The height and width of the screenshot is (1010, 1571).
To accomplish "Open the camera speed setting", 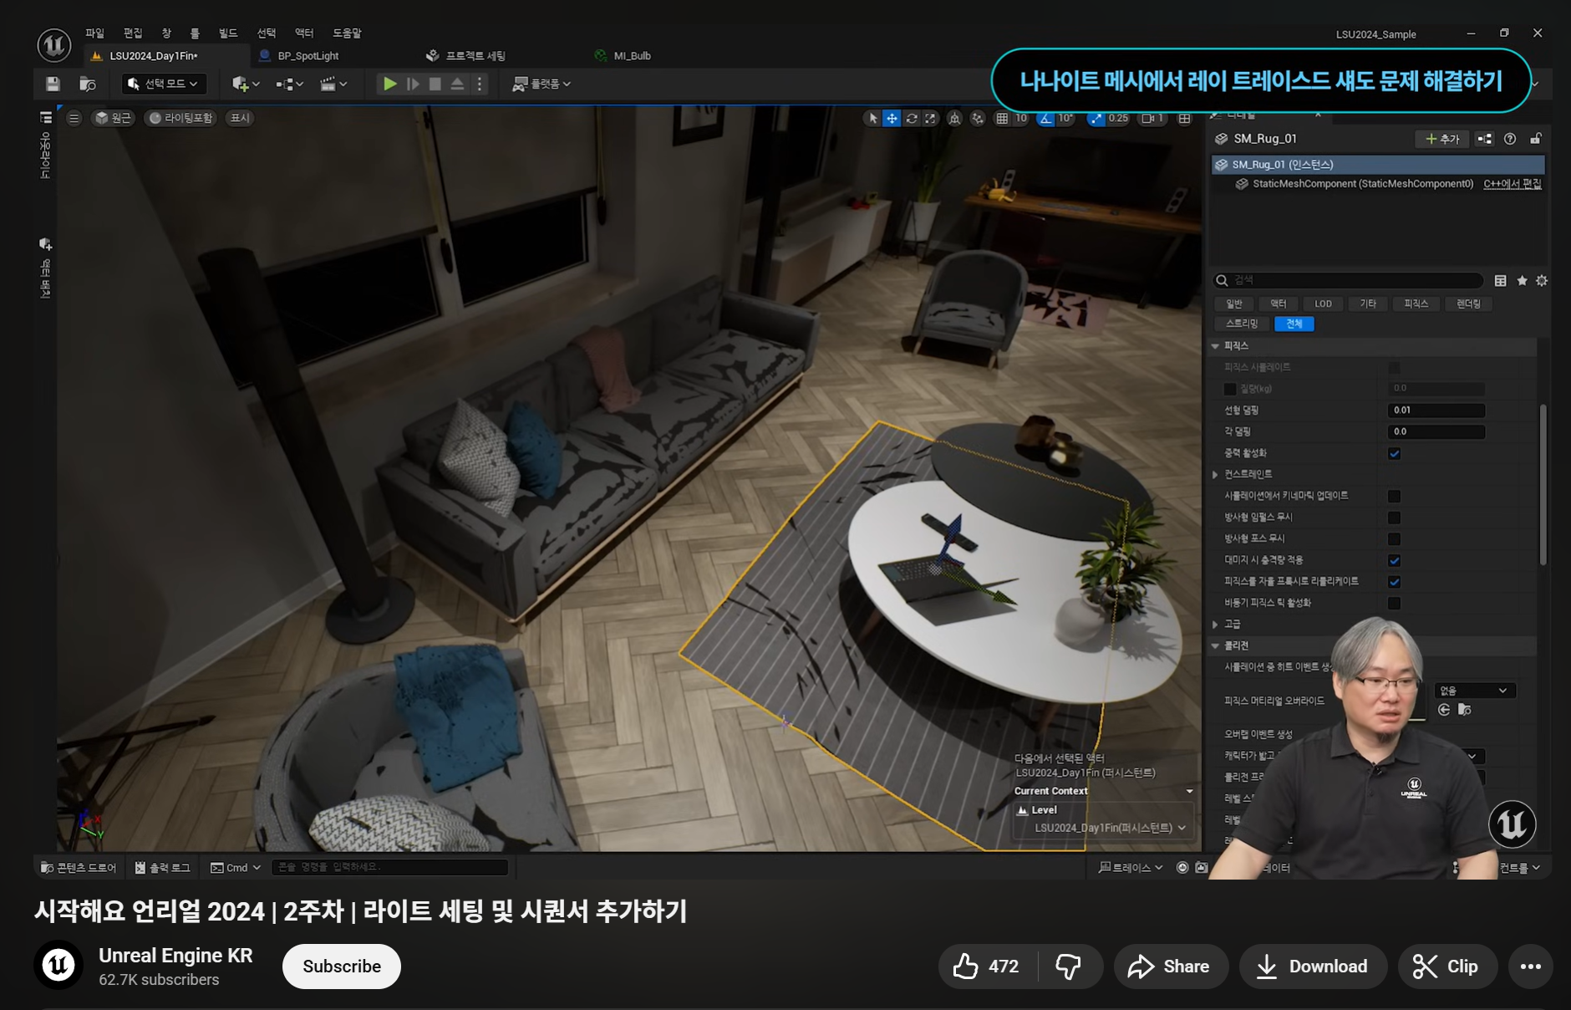I will (1153, 119).
